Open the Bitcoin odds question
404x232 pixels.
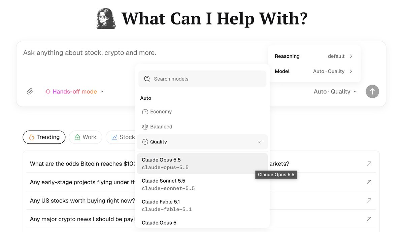tap(201, 164)
